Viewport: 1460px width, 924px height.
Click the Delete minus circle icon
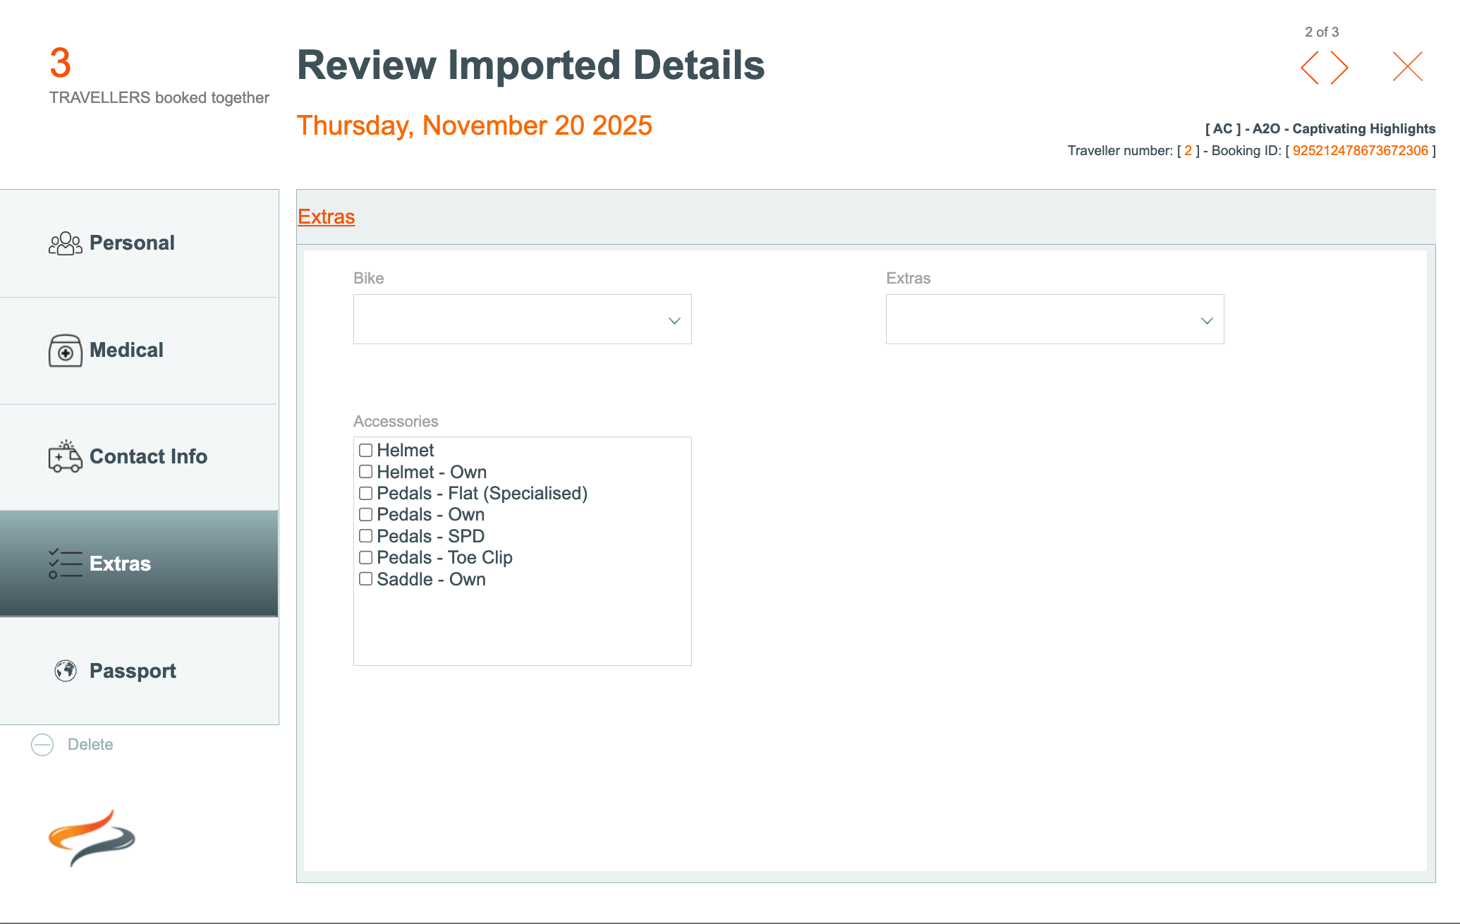(x=42, y=745)
